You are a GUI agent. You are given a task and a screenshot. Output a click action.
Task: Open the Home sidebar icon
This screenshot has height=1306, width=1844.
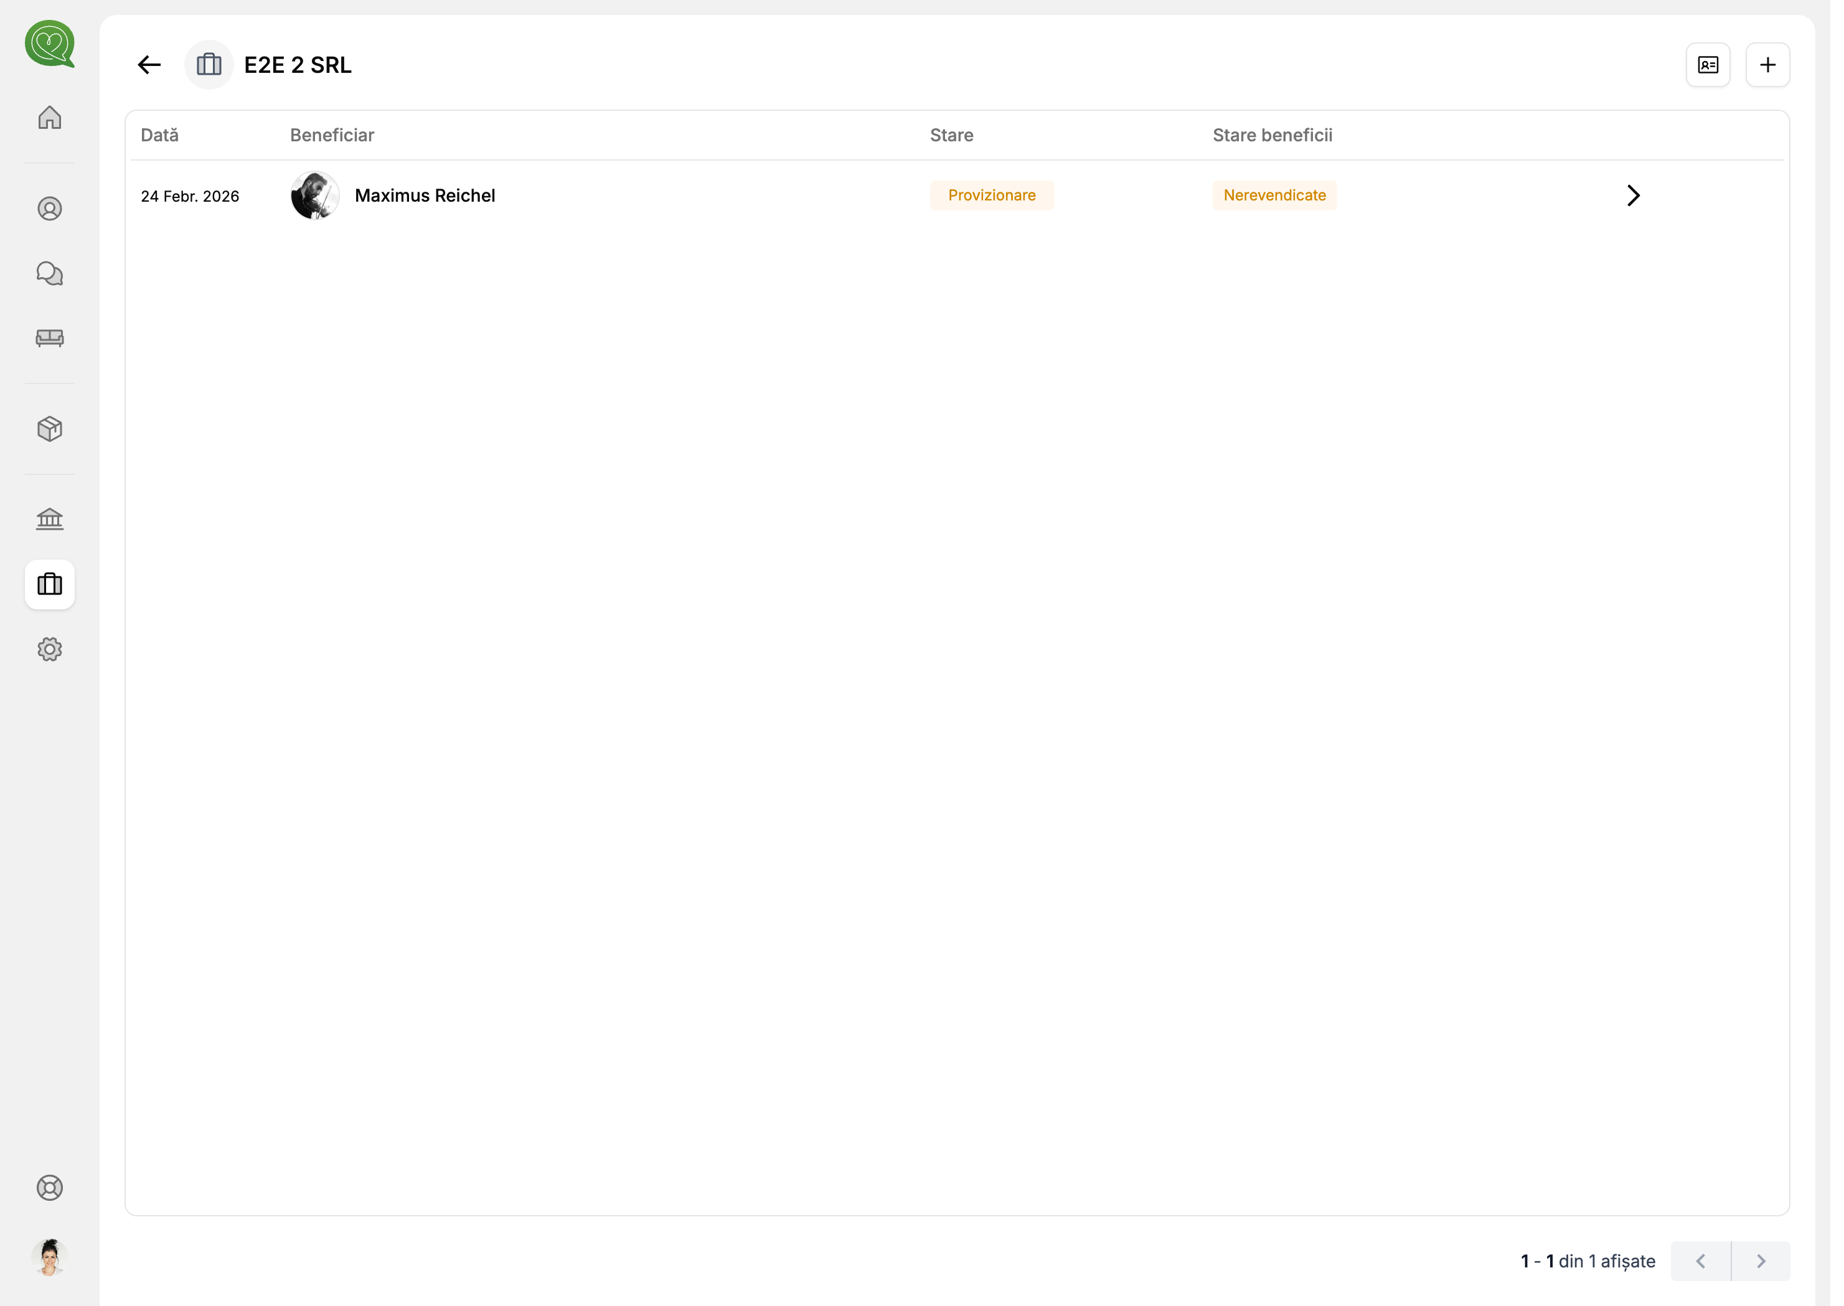(x=50, y=118)
